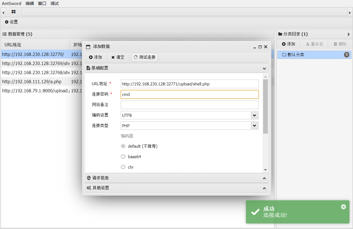Click the 数据管理 list icon

click(x=4, y=34)
